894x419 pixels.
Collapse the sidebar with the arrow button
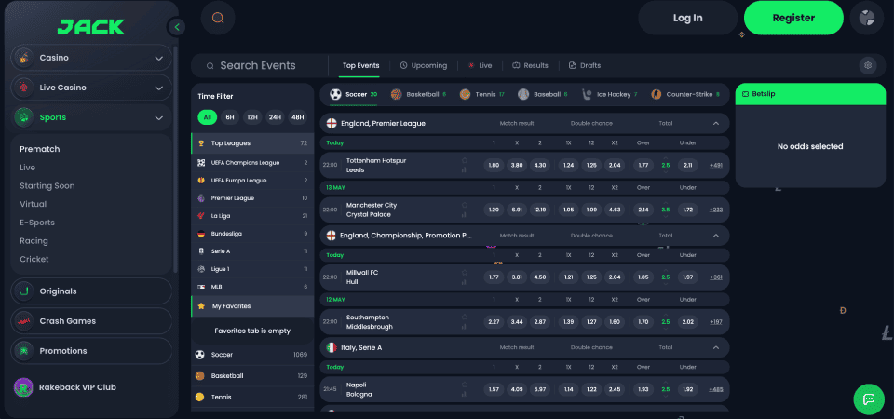(177, 27)
